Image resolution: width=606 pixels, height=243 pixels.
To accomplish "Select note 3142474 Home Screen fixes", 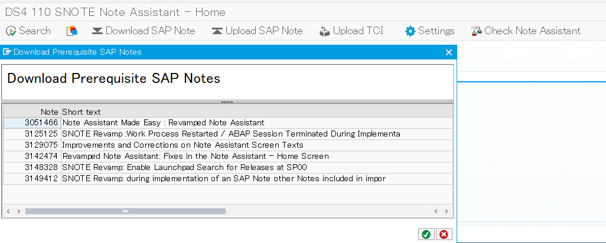I will click(228, 157).
